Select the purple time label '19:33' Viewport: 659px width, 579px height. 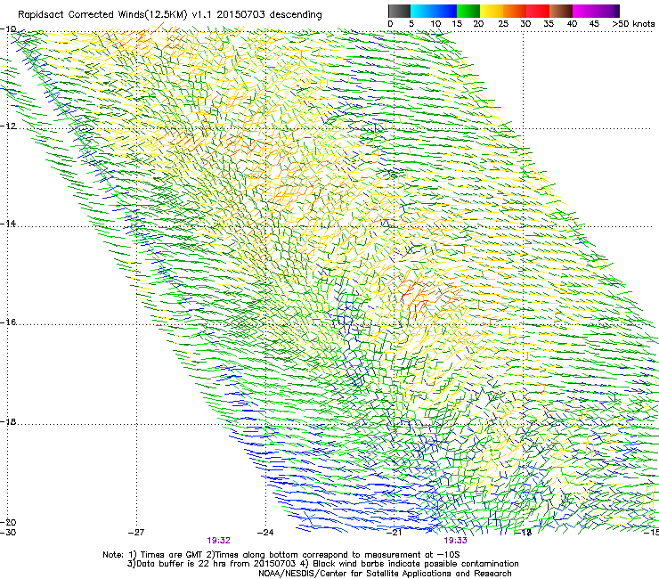456,541
